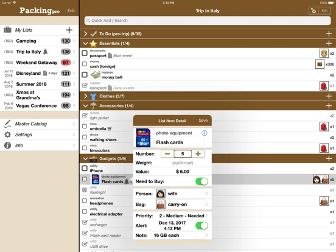Tap the note icon beside passport
336x252 pixels.
click(x=110, y=55)
